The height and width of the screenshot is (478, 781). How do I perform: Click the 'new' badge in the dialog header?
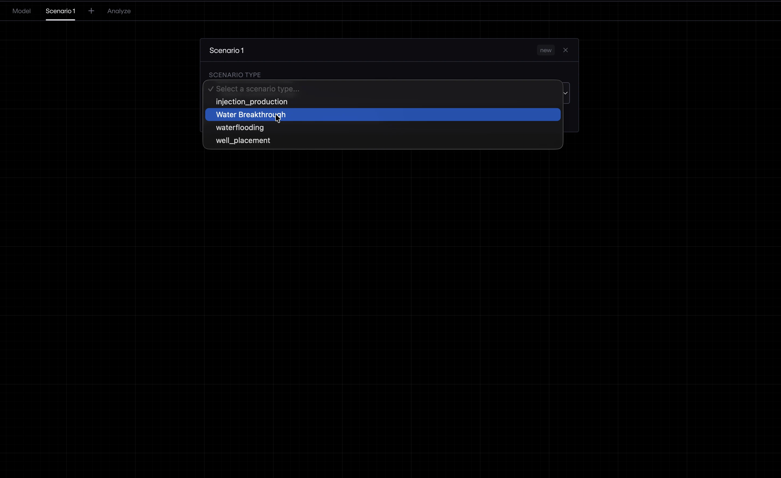[546, 50]
